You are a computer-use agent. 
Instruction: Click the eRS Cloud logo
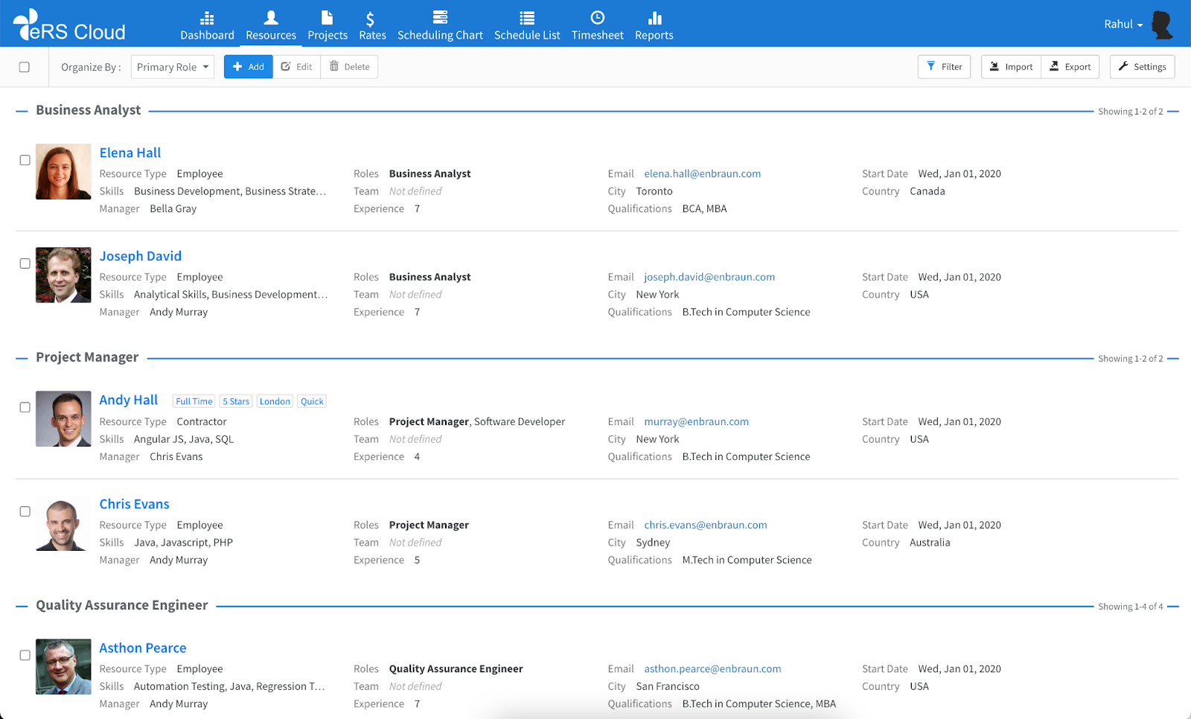point(69,25)
